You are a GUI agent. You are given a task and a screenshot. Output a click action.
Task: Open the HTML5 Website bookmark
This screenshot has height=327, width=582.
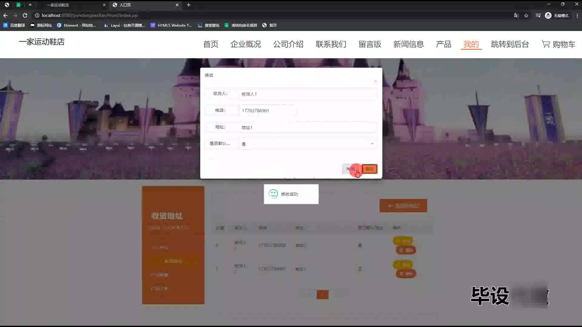[171, 25]
